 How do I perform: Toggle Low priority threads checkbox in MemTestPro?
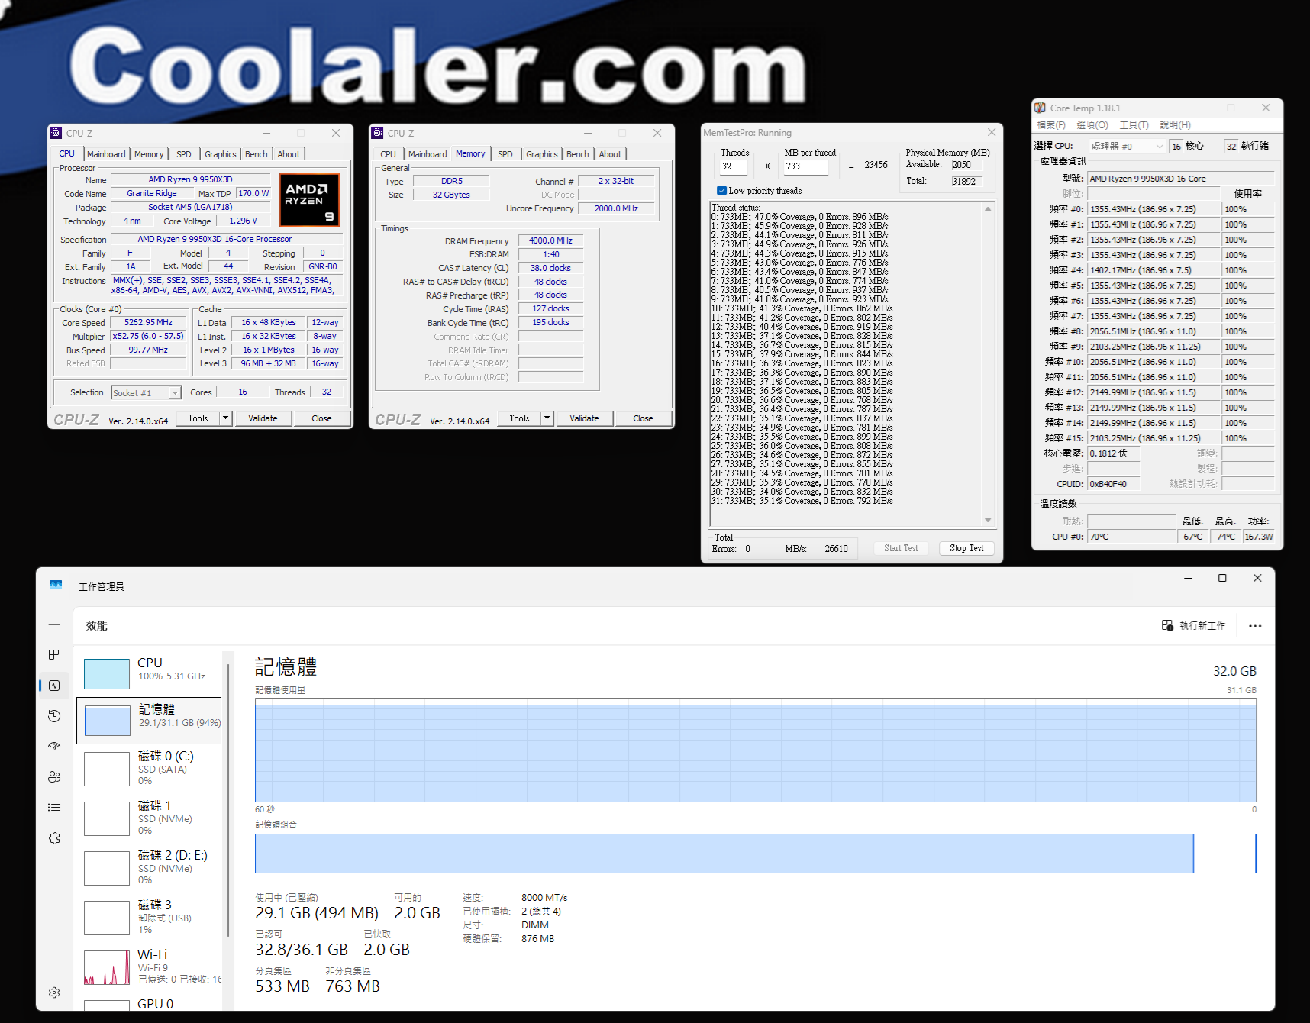click(721, 191)
